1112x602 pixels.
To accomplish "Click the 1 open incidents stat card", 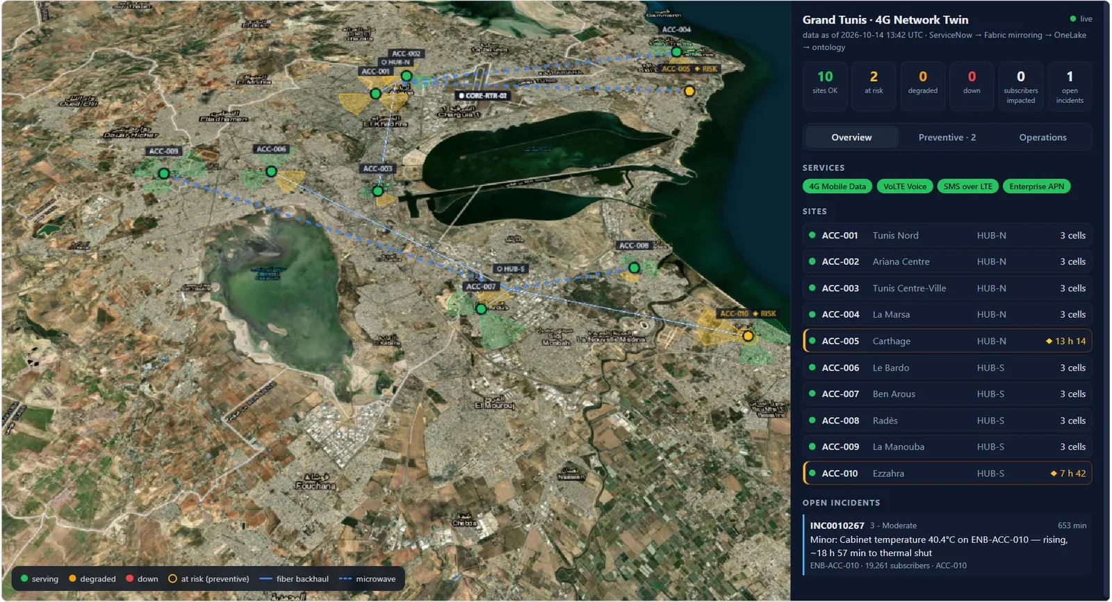I will coord(1070,86).
